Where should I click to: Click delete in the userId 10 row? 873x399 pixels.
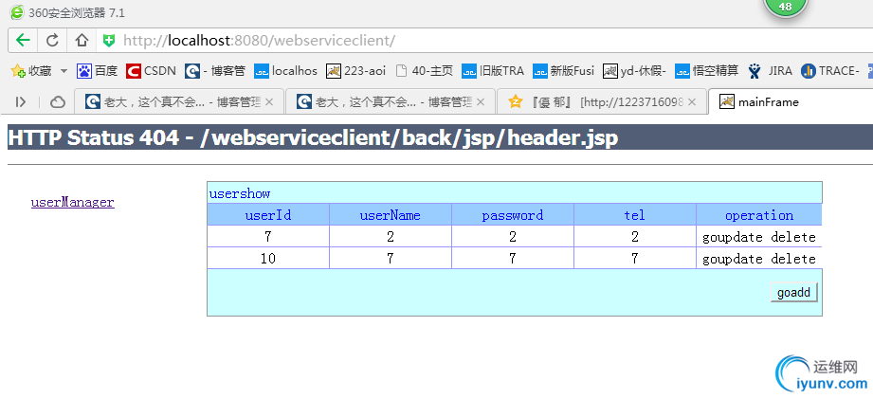793,259
